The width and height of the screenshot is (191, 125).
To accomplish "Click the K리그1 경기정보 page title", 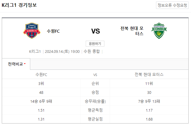I will point(19,5).
